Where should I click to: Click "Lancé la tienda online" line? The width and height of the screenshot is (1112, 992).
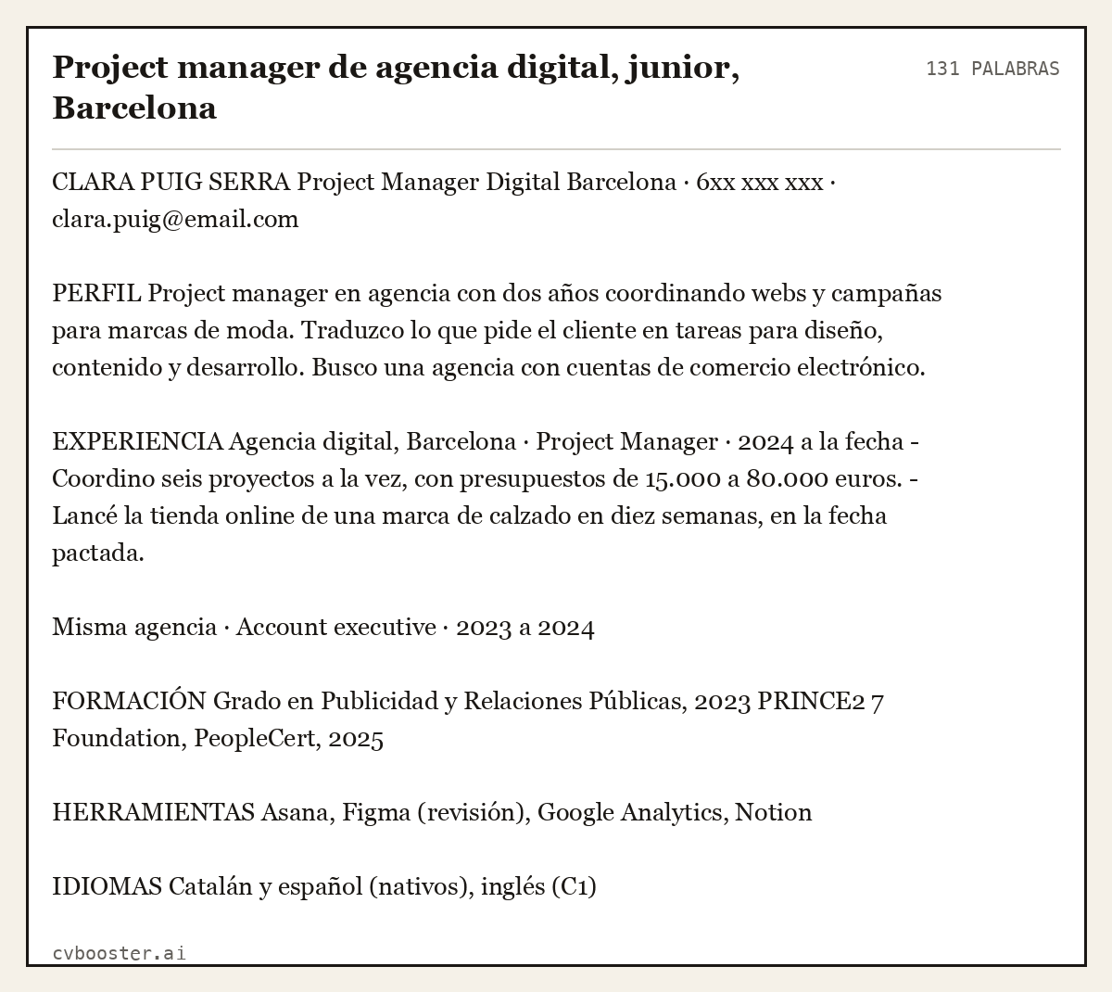(x=469, y=515)
